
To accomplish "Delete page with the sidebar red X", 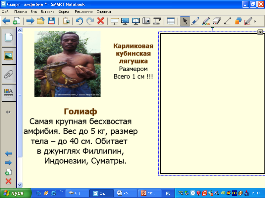I will click(9, 181).
